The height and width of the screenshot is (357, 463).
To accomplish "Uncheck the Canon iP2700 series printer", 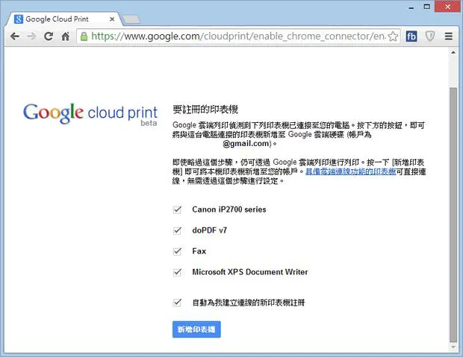I will [177, 209].
